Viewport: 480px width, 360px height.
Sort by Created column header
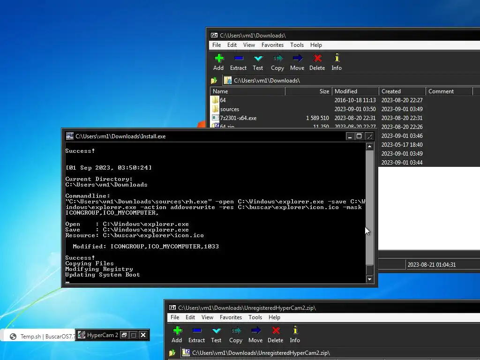tap(402, 91)
